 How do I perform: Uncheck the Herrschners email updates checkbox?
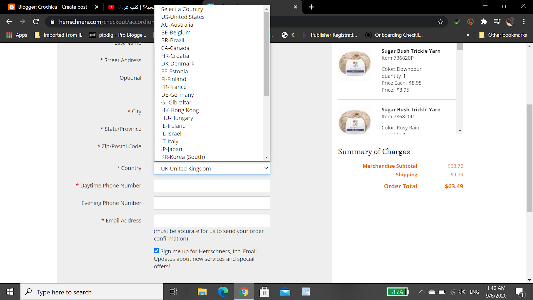coord(156,251)
